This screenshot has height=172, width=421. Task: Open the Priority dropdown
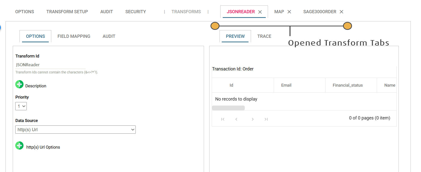point(21,106)
